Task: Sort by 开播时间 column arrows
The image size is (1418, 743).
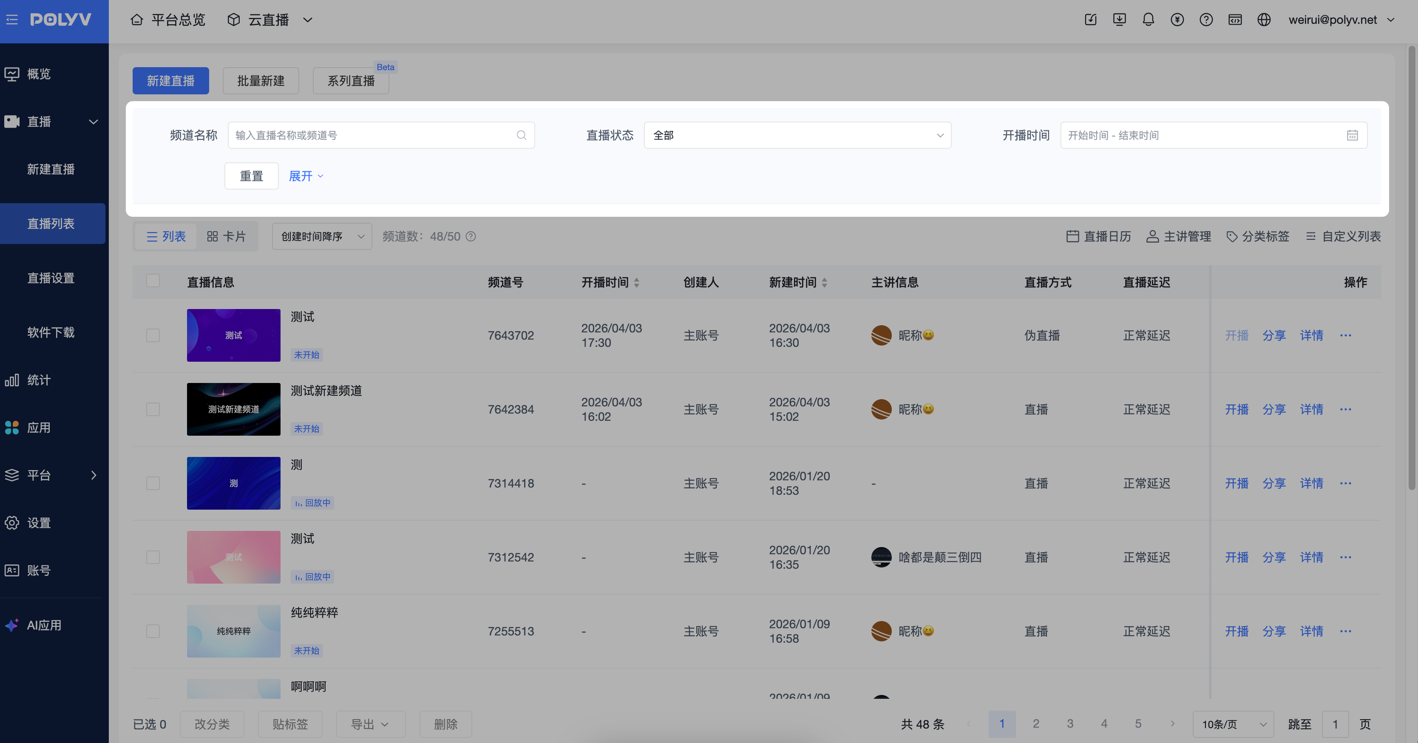Action: click(x=637, y=283)
